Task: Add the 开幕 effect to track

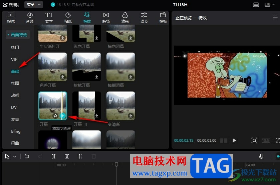Action: tap(63, 116)
